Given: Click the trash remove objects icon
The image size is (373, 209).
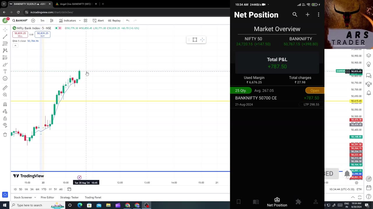Looking at the screenshot, I should (x=5, y=135).
